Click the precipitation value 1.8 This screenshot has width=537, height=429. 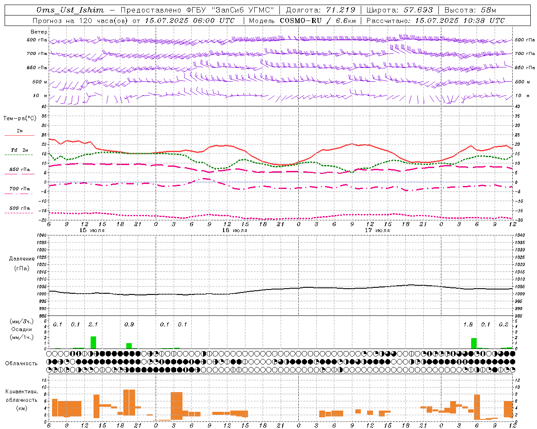(x=468, y=324)
